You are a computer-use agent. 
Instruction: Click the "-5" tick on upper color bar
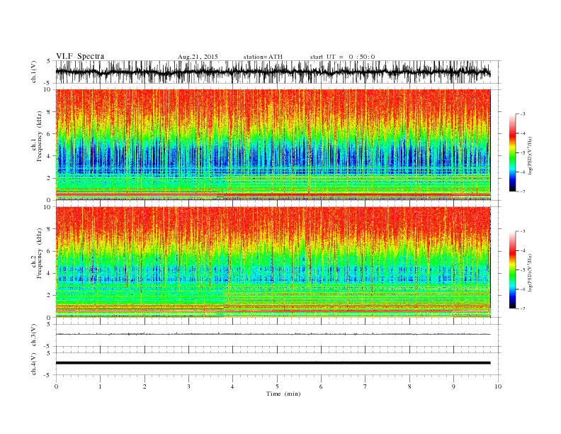[x=523, y=153]
